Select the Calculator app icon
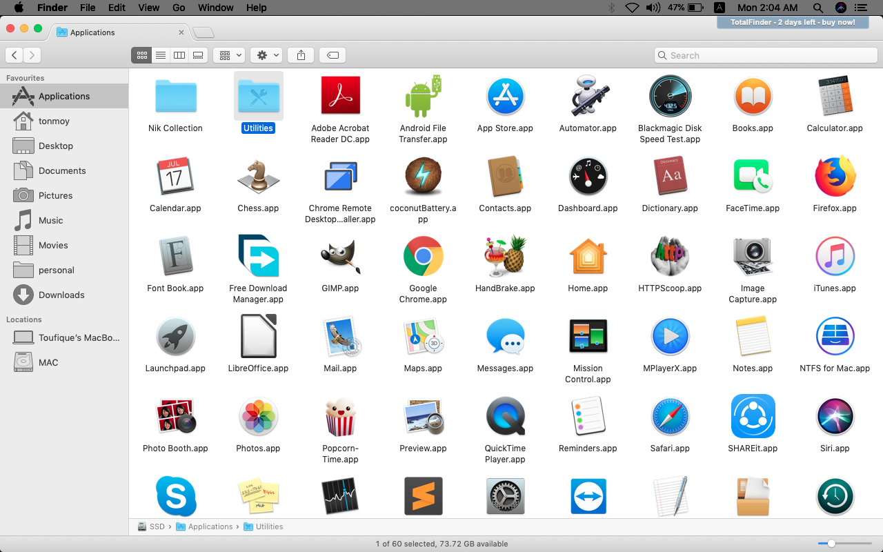The image size is (883, 552). coord(835,96)
